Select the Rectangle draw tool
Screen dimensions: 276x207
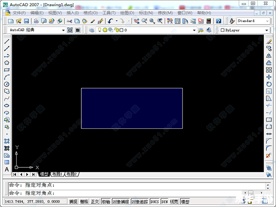7,70
